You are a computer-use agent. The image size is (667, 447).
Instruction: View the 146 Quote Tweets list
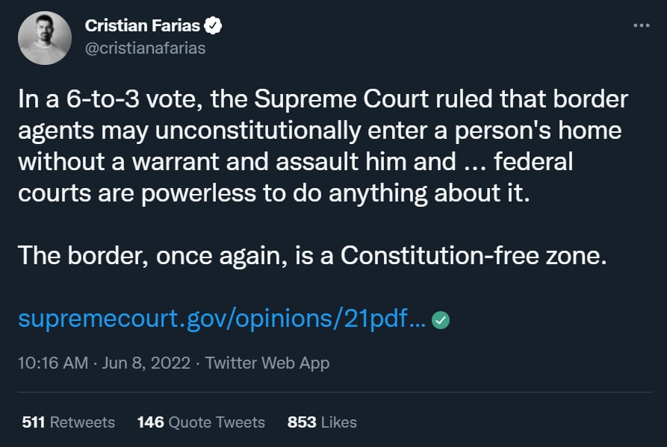200,422
